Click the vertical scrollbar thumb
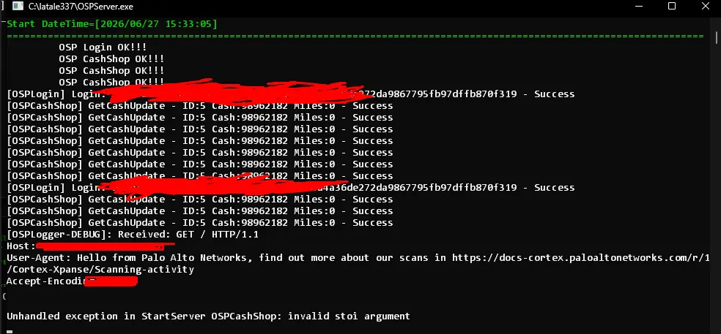Viewport: 721px width, 334px height. [x=717, y=37]
